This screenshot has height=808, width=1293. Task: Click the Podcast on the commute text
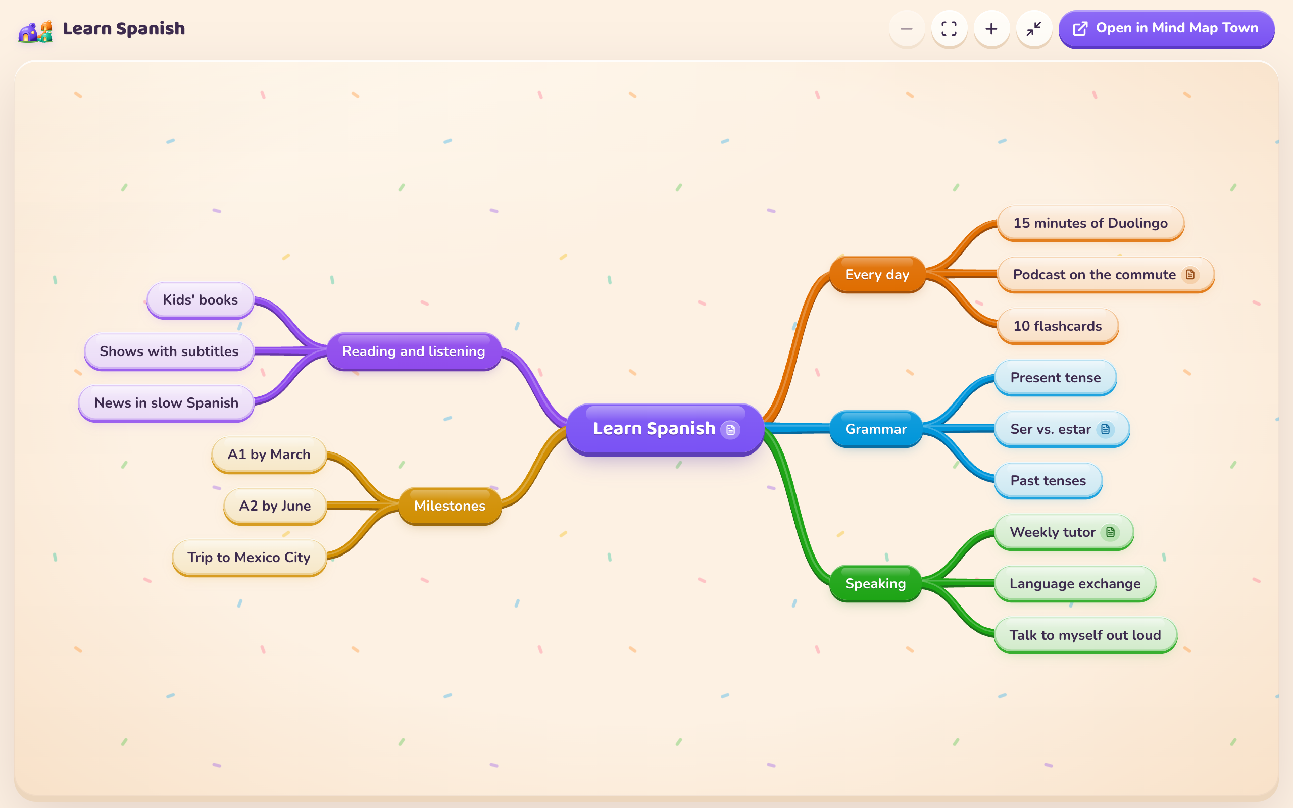point(1094,275)
